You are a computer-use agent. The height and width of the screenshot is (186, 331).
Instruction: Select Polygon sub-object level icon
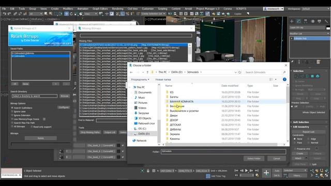[312, 76]
